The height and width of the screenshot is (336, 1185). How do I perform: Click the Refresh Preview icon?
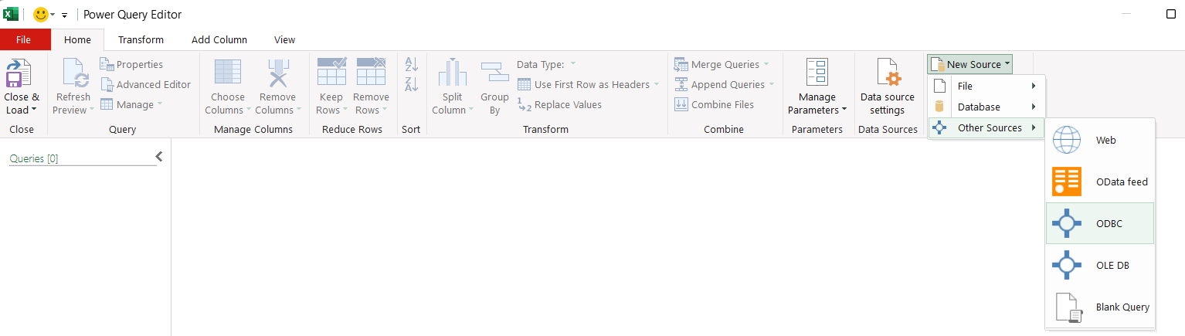pos(75,74)
